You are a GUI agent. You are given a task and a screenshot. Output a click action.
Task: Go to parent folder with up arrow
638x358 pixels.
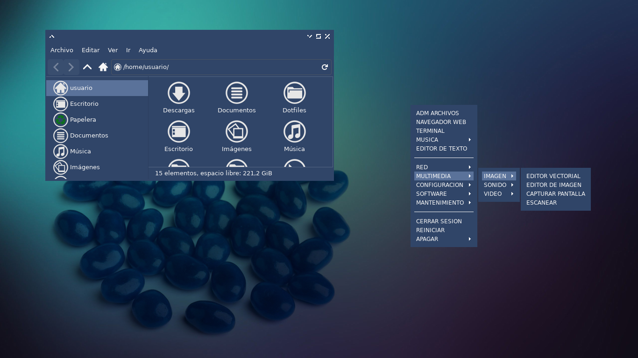87,67
